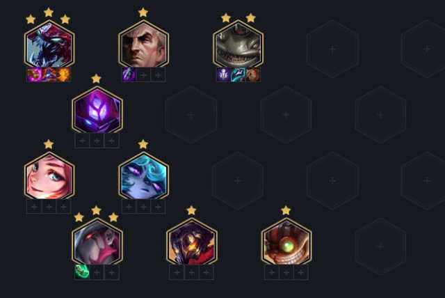Select the red-haired girl champion portrait

49,176
